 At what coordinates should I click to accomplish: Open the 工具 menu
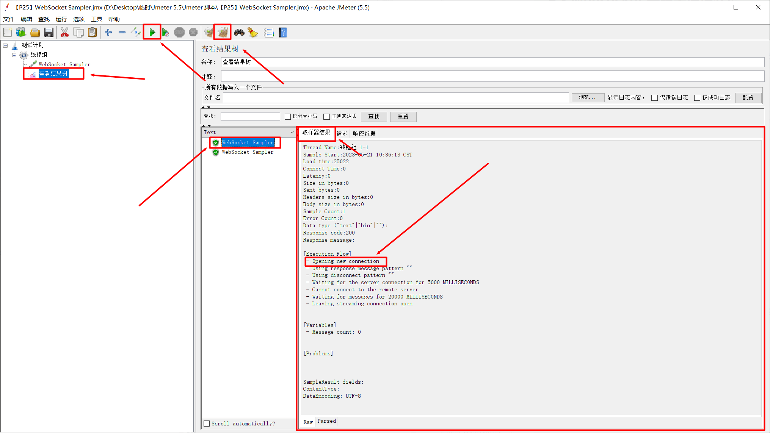(x=97, y=19)
